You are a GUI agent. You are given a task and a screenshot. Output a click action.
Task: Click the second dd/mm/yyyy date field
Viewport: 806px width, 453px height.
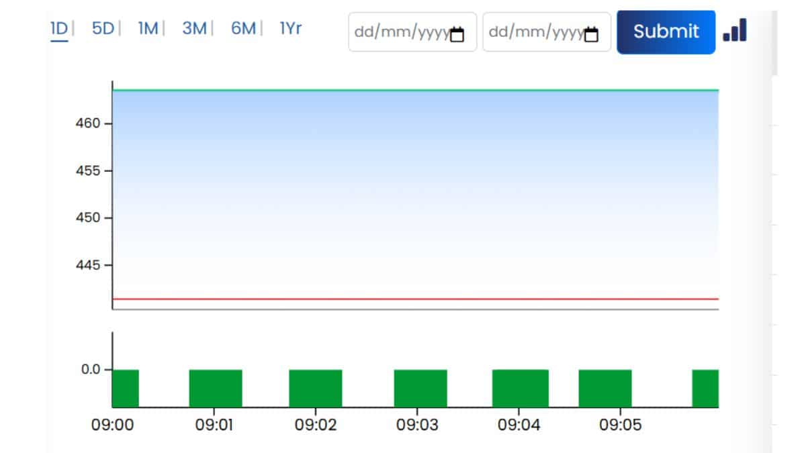point(547,32)
